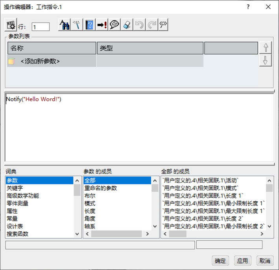This screenshot has height=270, width=279.
Task: Select the eraser clear tool
Action: [127, 24]
